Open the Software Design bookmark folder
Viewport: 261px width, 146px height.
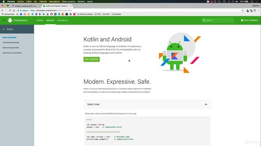coord(85,14)
